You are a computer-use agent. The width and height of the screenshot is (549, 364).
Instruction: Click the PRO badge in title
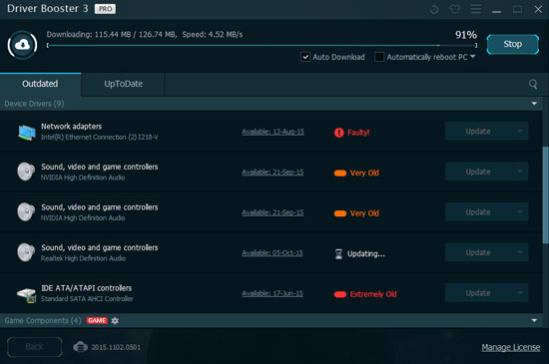point(105,9)
